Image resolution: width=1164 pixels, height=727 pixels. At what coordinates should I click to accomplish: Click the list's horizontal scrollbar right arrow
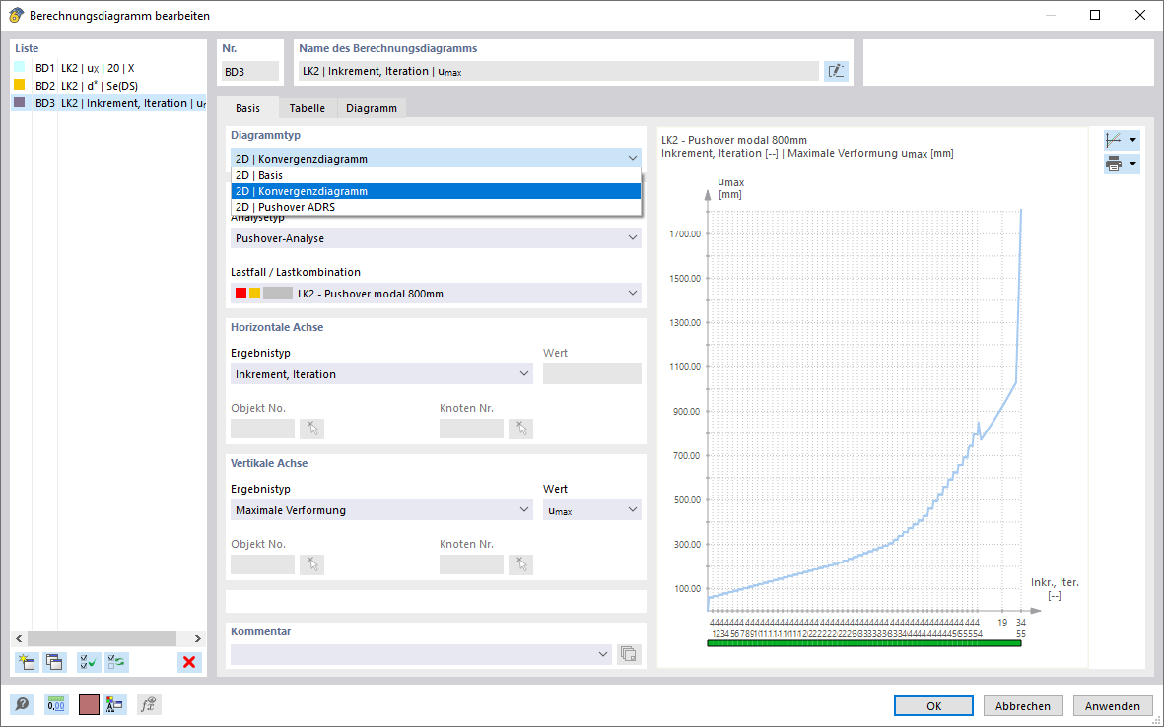tap(197, 638)
